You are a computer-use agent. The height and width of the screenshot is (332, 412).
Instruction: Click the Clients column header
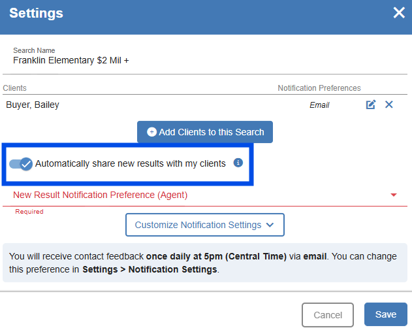pos(15,88)
